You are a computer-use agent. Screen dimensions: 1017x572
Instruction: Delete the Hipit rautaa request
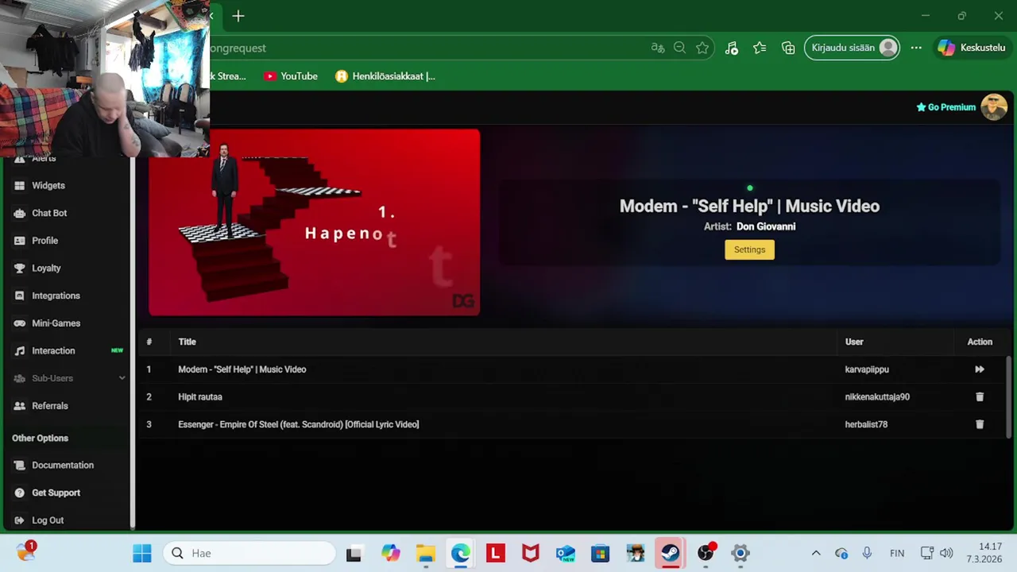click(x=980, y=396)
